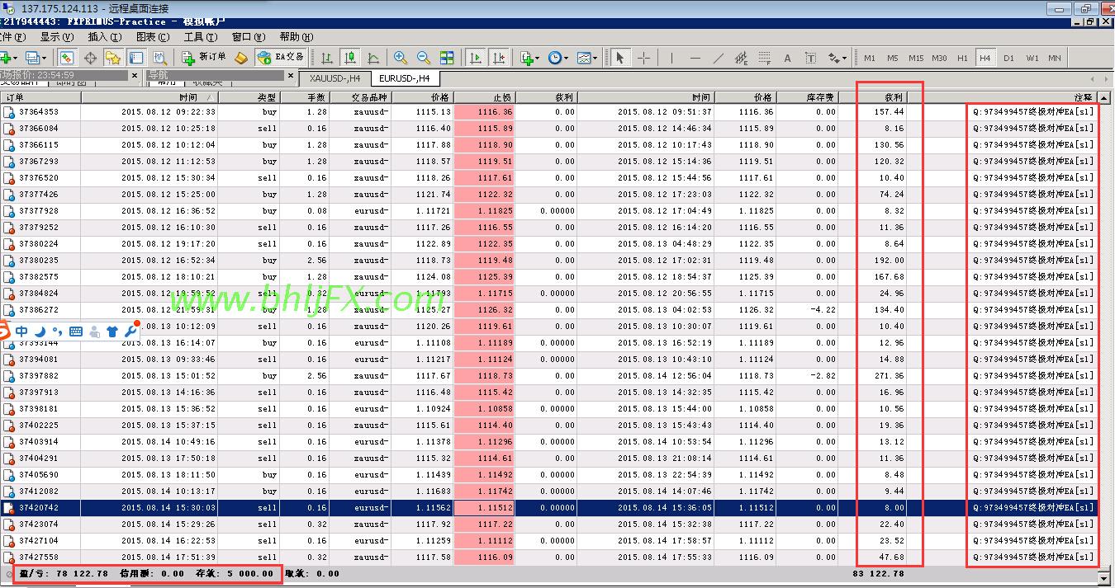Expand the arrows objects dropdown arrow
This screenshot has width=1115, height=588.
843,58
